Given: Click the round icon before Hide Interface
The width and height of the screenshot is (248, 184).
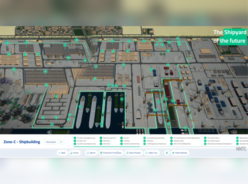Looking at the screenshot, I should [x=167, y=153].
